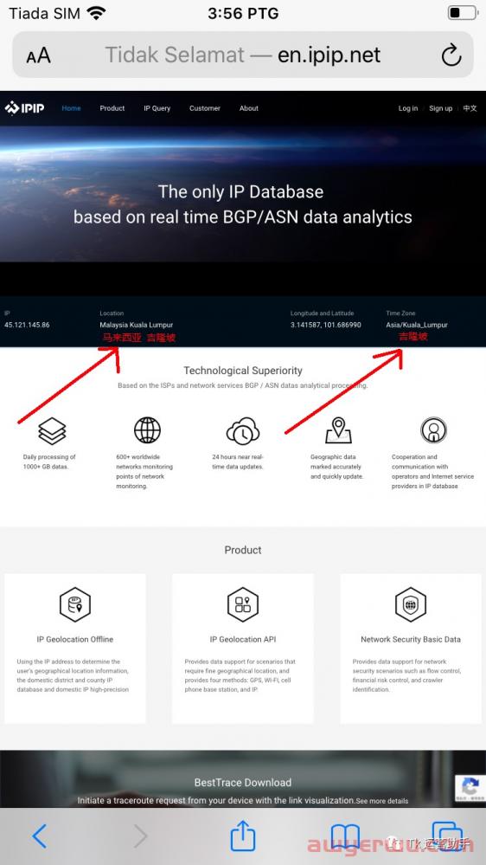Image resolution: width=486 pixels, height=865 pixels.
Task: Click the cloud clock real-time updates icon
Action: [x=243, y=431]
